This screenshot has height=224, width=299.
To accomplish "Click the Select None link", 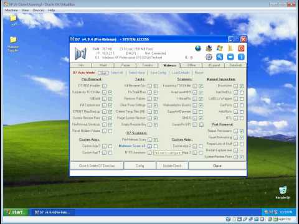I will coord(136,73).
